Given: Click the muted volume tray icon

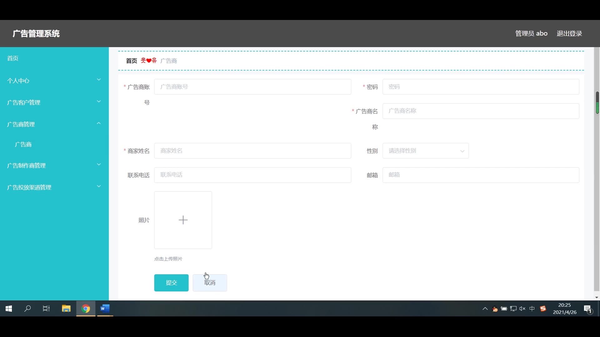Looking at the screenshot, I should pyautogui.click(x=522, y=309).
